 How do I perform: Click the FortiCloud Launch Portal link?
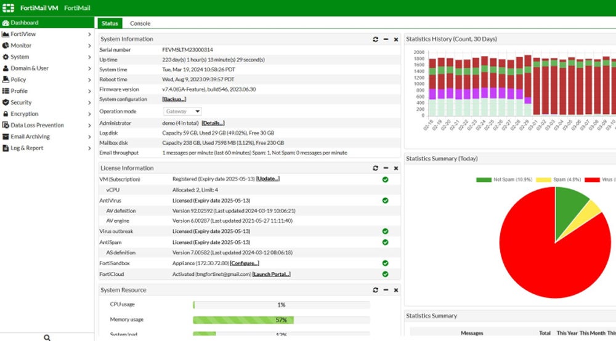coord(272,275)
